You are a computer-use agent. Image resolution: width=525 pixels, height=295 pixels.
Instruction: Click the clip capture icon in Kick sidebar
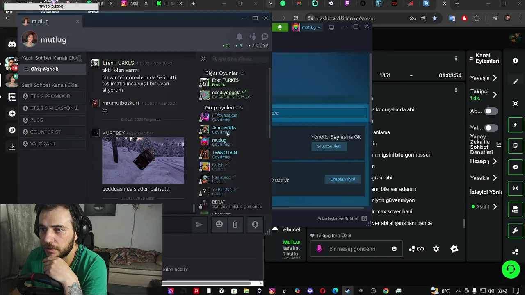click(516, 103)
